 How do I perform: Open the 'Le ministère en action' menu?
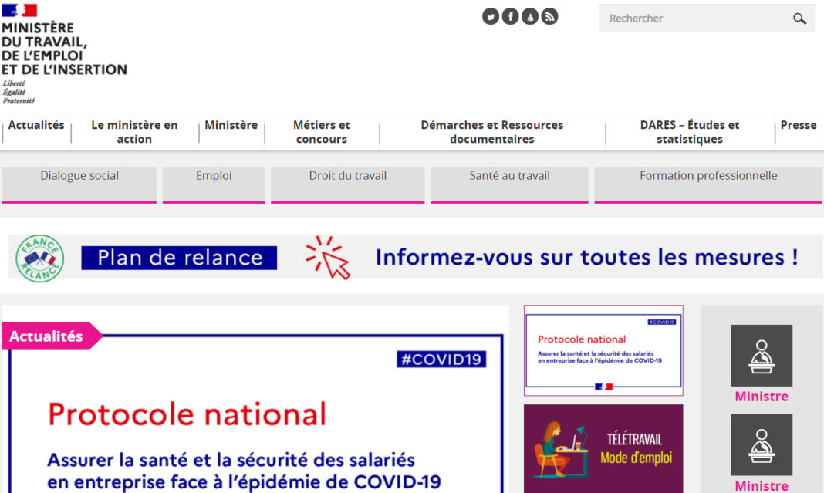click(134, 132)
